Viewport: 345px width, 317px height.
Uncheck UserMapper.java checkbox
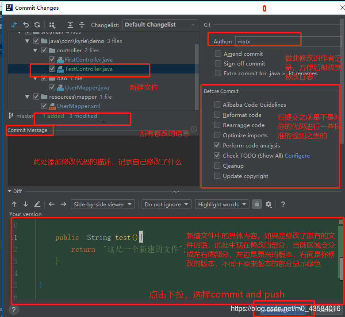point(52,88)
